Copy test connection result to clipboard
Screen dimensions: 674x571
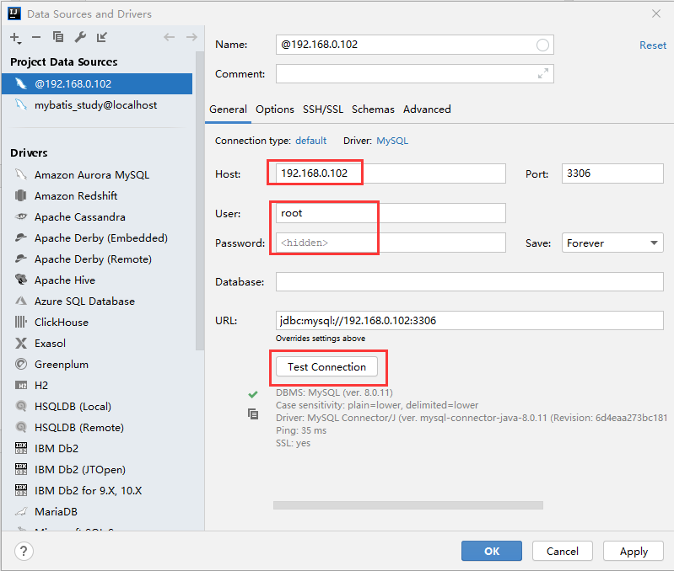(x=253, y=414)
